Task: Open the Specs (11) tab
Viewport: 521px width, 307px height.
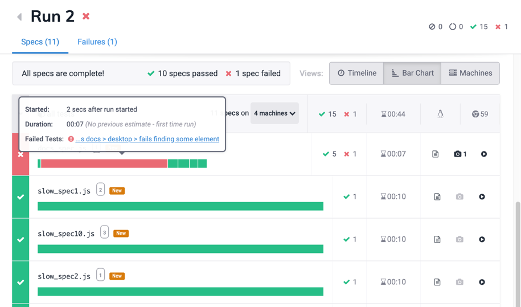Action: [x=40, y=42]
